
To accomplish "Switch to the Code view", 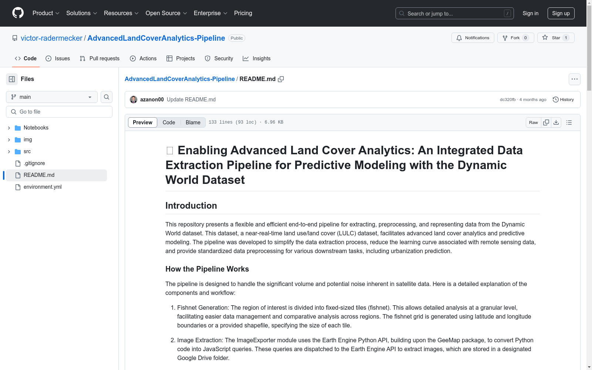I will point(169,122).
